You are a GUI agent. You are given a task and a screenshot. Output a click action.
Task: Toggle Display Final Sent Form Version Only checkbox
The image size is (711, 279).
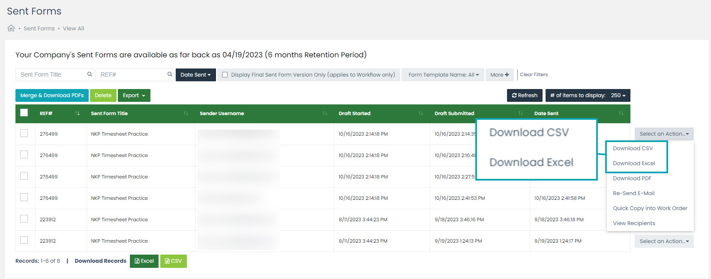coord(225,75)
